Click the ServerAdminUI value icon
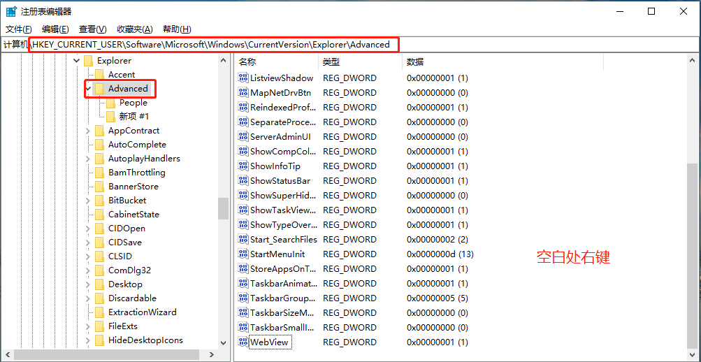This screenshot has height=362, width=701. tap(243, 137)
